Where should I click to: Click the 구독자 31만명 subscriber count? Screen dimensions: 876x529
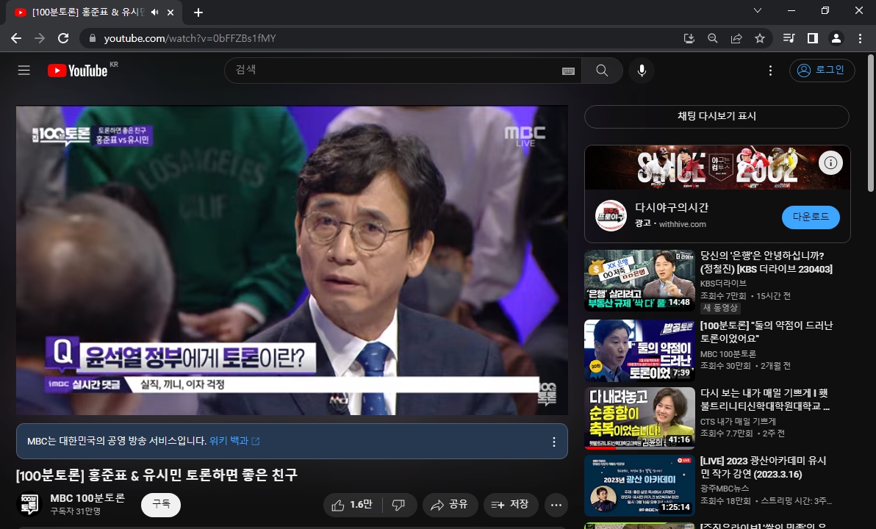coord(76,511)
